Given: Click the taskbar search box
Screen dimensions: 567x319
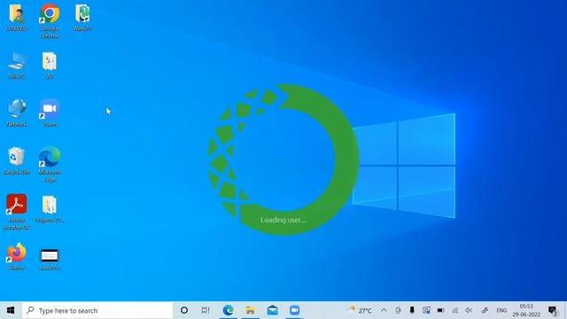Looking at the screenshot, I should point(97,310).
